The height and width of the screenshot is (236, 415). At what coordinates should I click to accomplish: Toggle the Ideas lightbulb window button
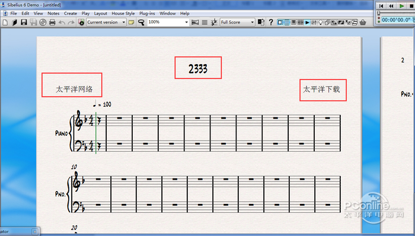321,22
